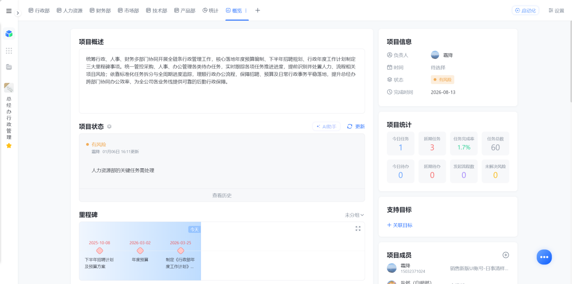Click the 人力资源部的关键任务需处理 status note
The width and height of the screenshot is (572, 284).
pos(123,170)
